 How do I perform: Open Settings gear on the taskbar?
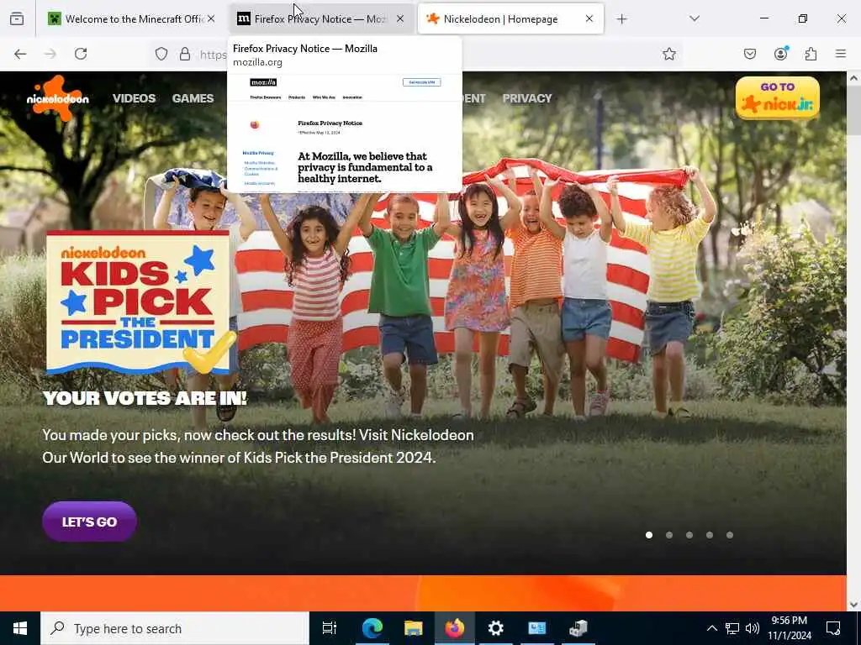pyautogui.click(x=496, y=628)
